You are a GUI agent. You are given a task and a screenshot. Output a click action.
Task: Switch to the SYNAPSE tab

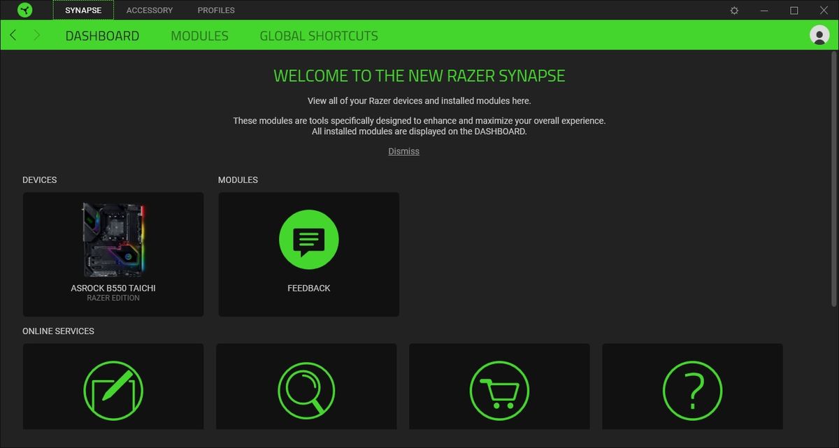pyautogui.click(x=83, y=10)
